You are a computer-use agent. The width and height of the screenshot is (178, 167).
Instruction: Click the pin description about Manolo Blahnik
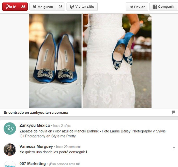(93, 133)
